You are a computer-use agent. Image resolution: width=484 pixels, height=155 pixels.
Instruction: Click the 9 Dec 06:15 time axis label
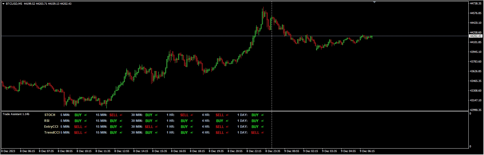pos(367,151)
